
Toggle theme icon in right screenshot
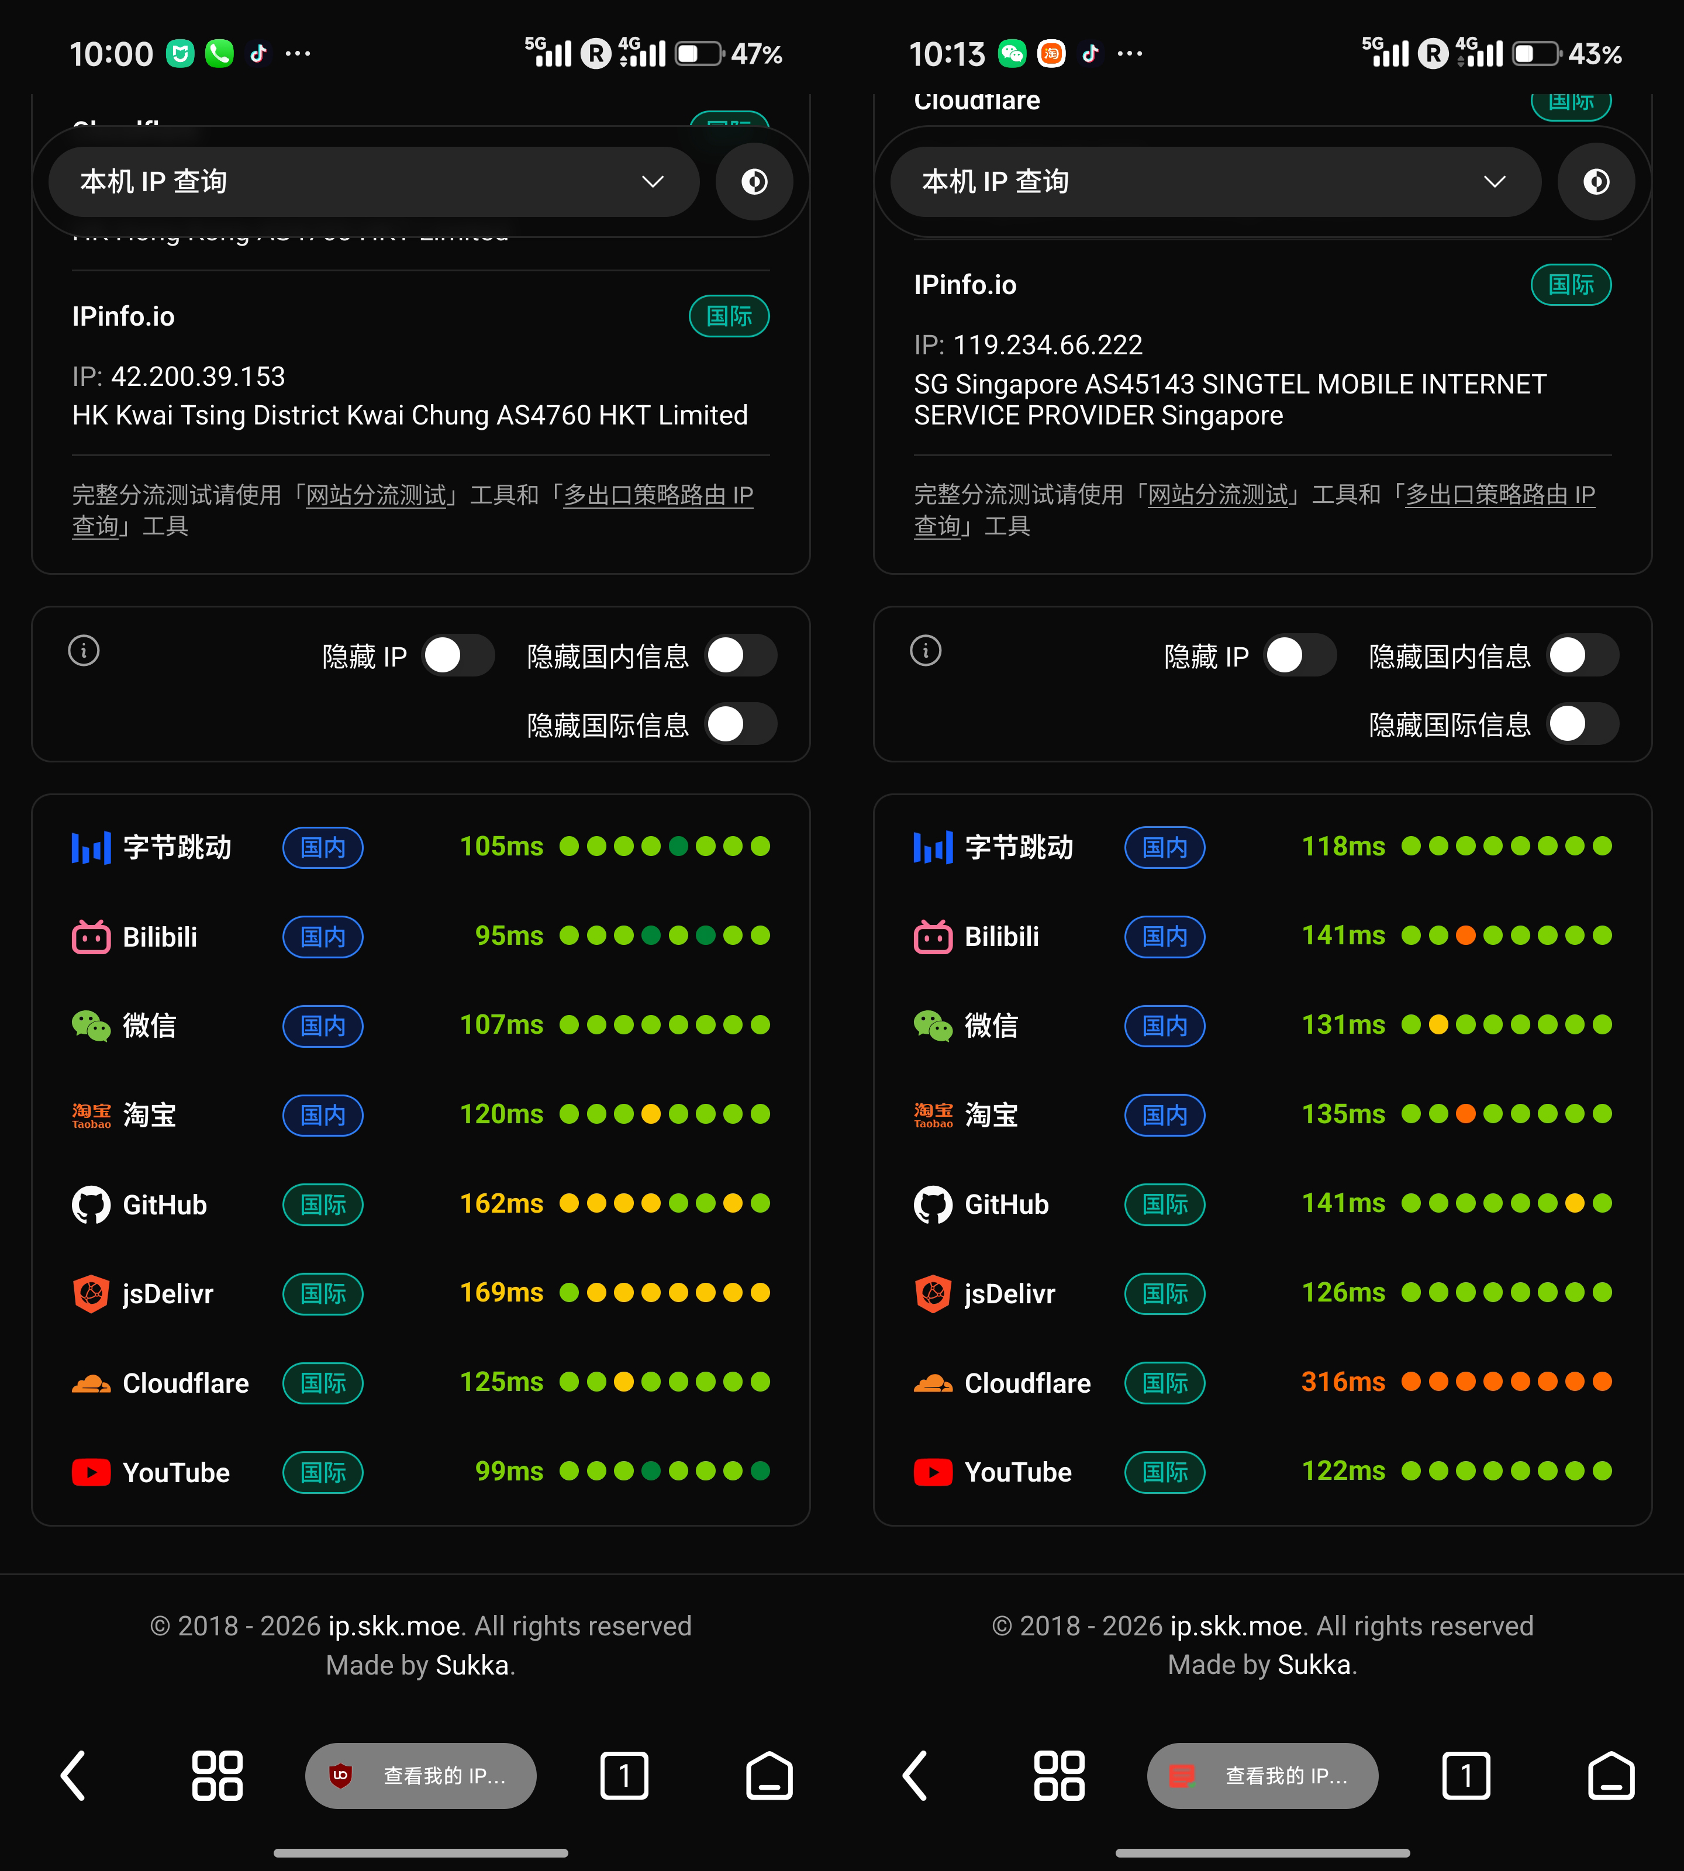tap(1595, 181)
